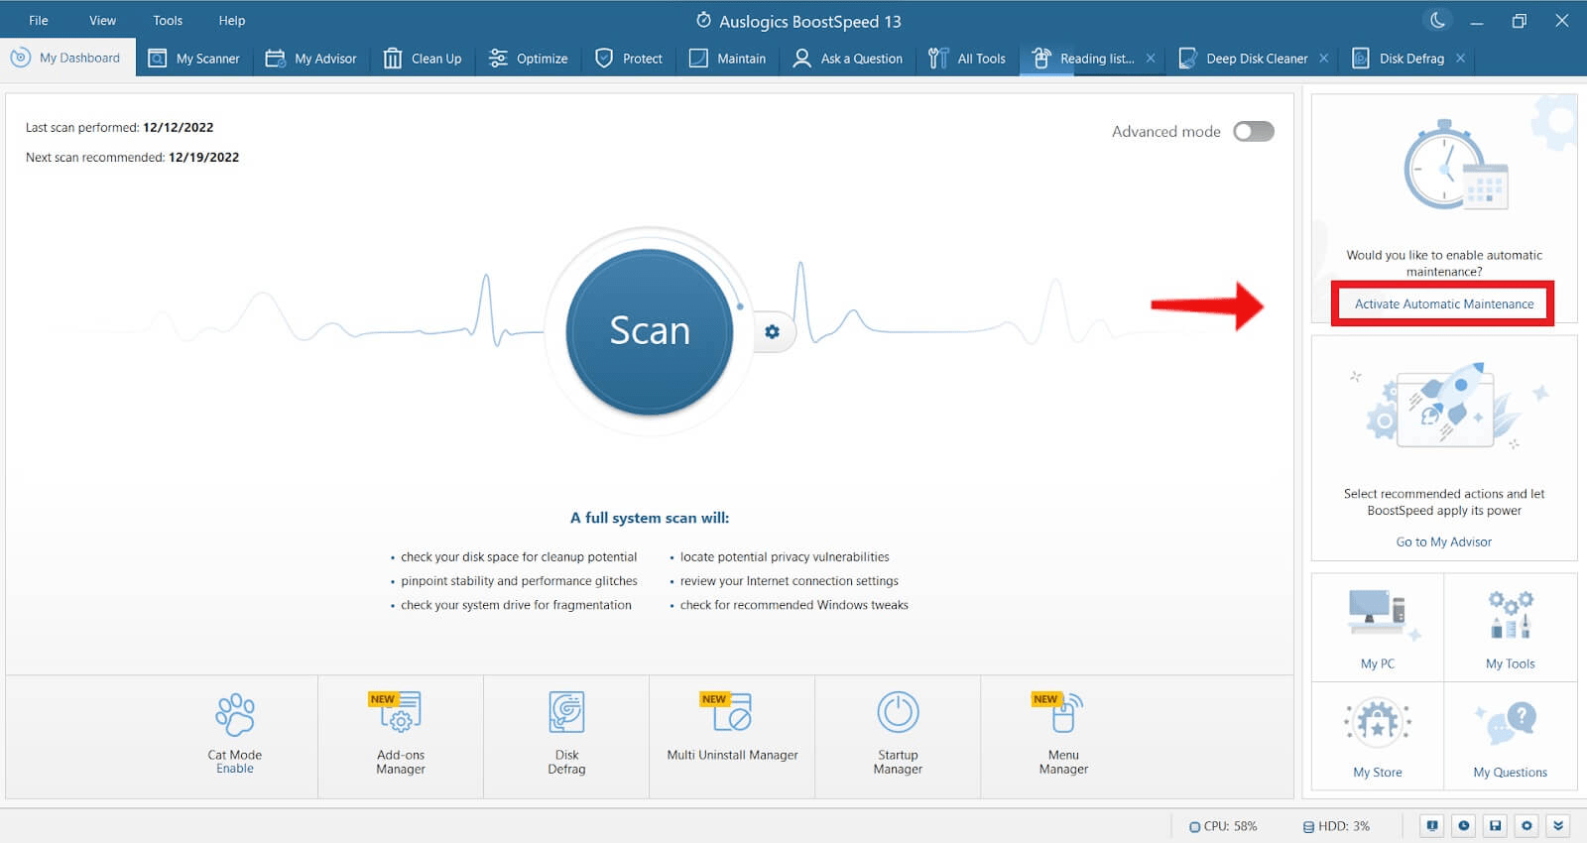Enable Cat Mode

click(x=235, y=769)
